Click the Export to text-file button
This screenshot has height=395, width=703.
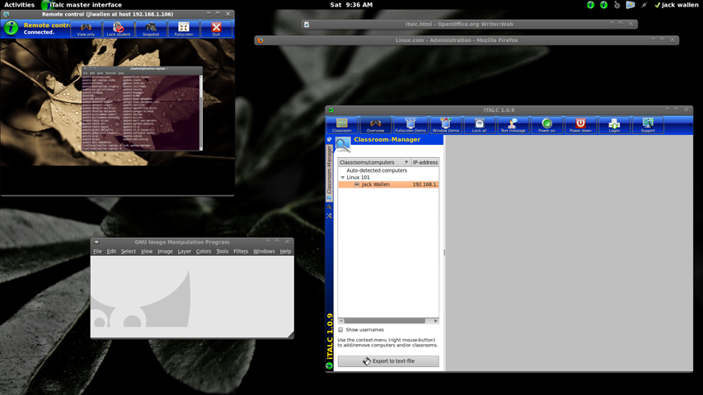[388, 361]
